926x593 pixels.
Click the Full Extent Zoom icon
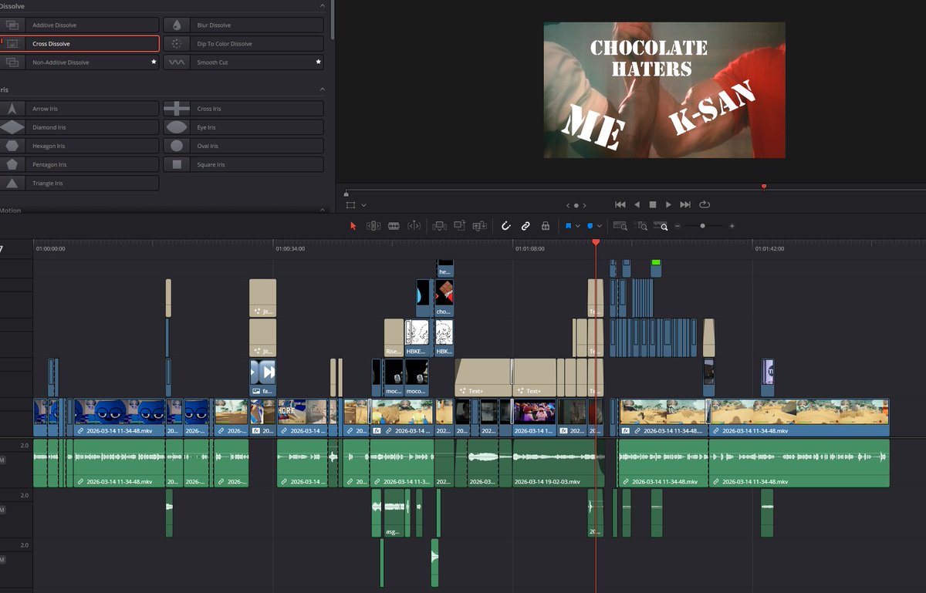click(x=620, y=226)
